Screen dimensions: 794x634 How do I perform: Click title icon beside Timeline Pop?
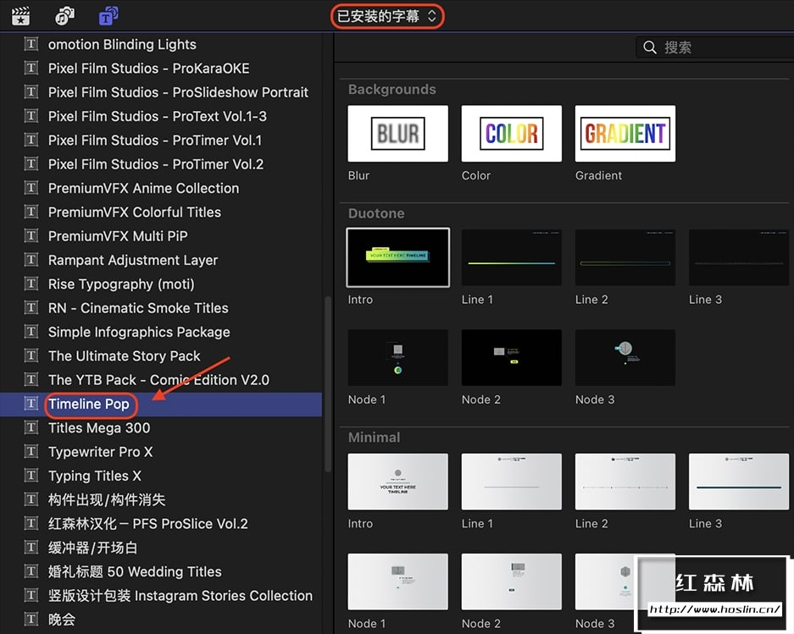(31, 404)
